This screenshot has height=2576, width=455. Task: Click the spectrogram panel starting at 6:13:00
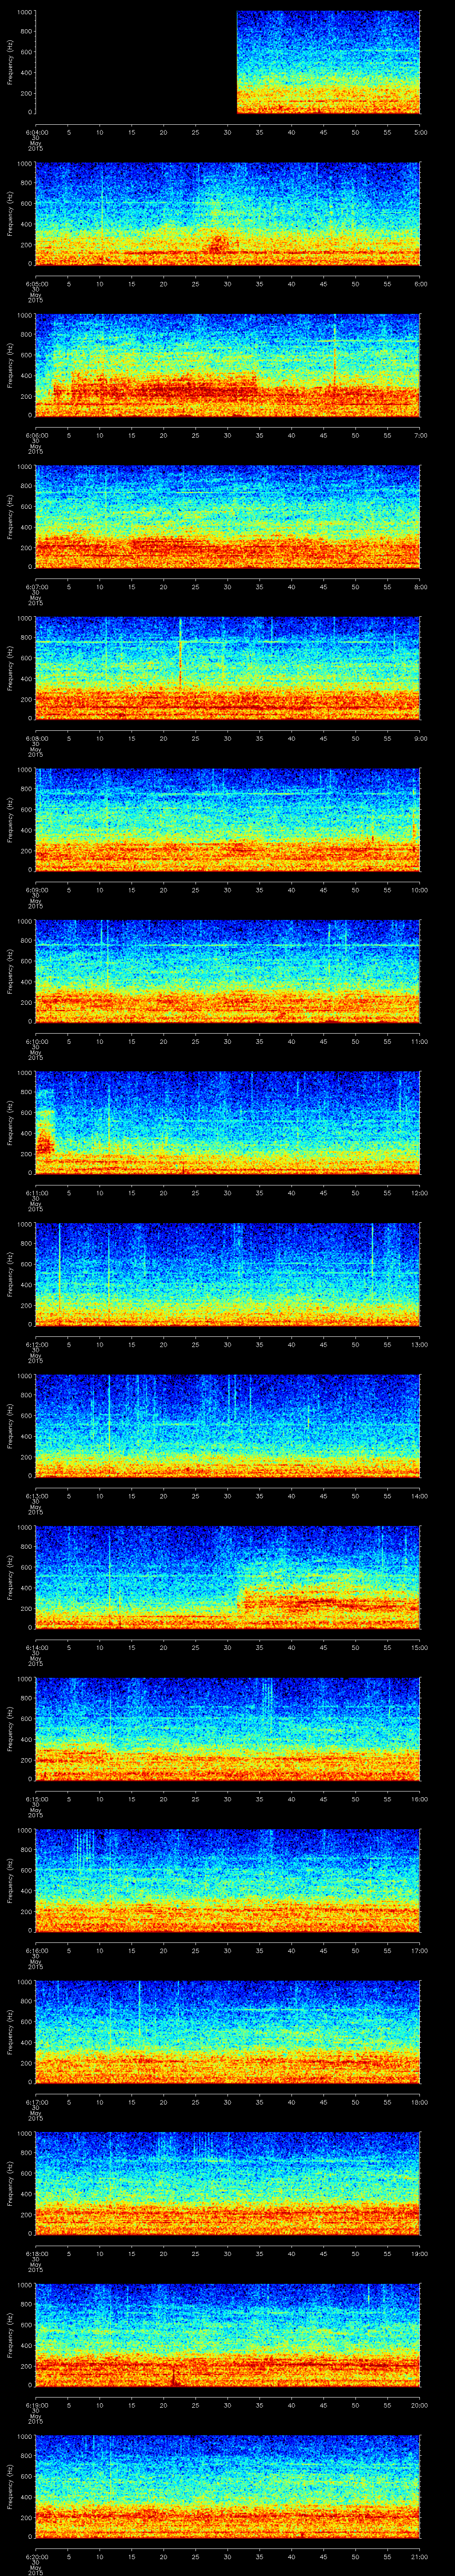click(x=228, y=1425)
